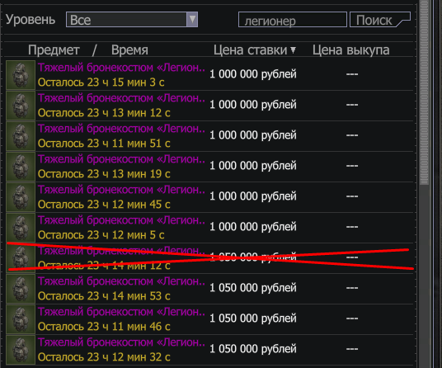Click armor icon of listing with 15 мин 3 с
The width and height of the screenshot is (442, 368).
click(x=21, y=75)
